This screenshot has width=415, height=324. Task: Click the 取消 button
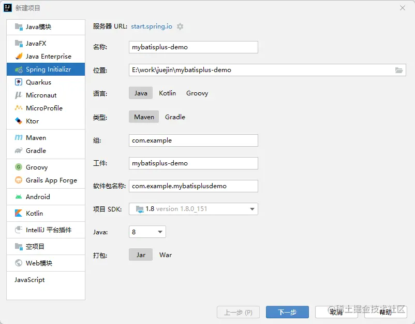pos(336,312)
